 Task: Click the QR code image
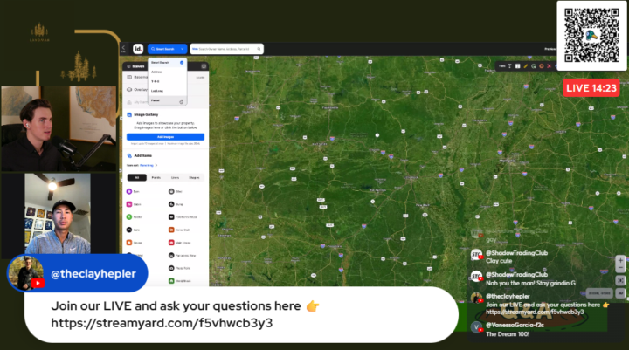click(x=591, y=35)
